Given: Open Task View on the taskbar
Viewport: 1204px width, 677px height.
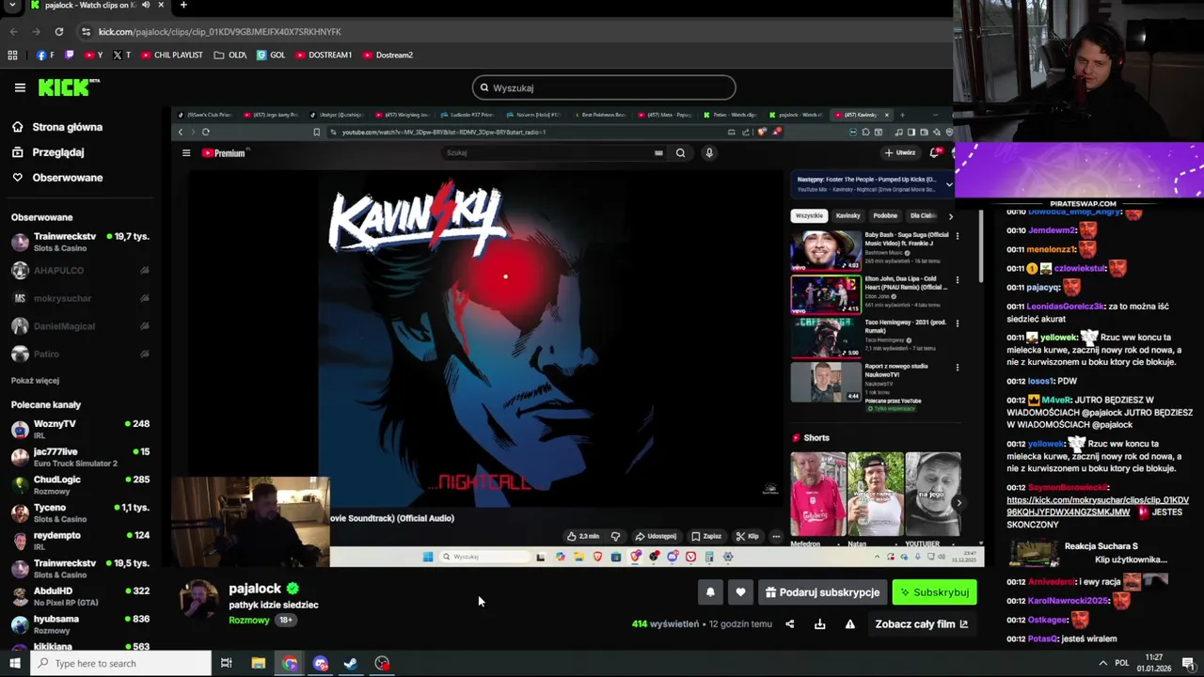Looking at the screenshot, I should pyautogui.click(x=227, y=663).
